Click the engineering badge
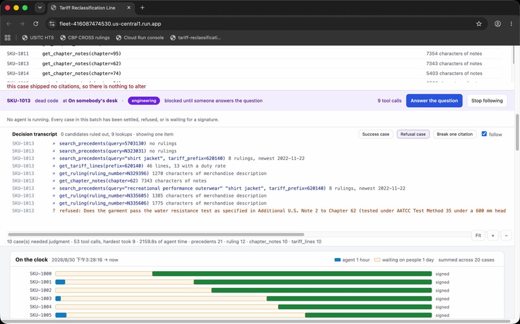The width and height of the screenshot is (520, 324). [144, 101]
